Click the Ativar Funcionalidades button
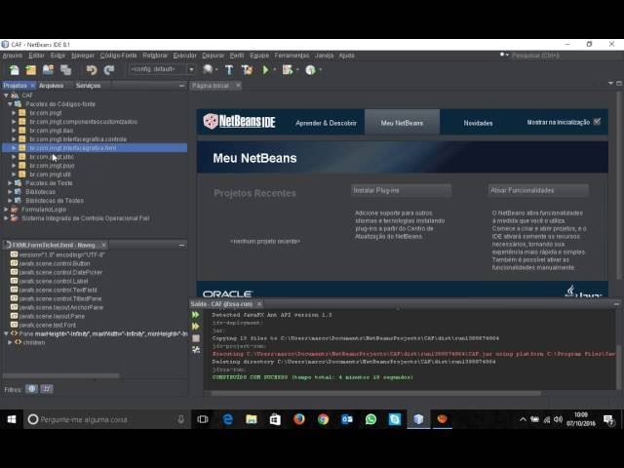 [x=538, y=191]
